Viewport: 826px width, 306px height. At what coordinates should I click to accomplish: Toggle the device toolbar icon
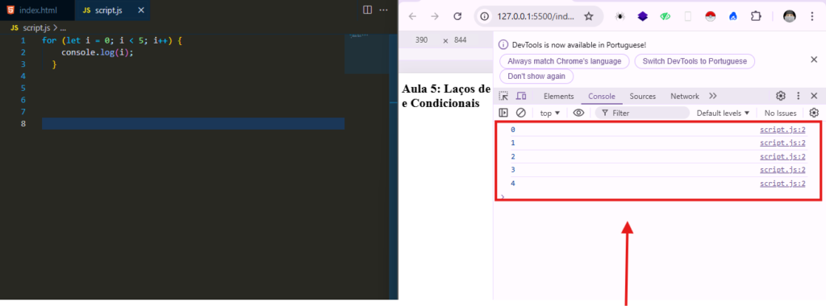[521, 96]
